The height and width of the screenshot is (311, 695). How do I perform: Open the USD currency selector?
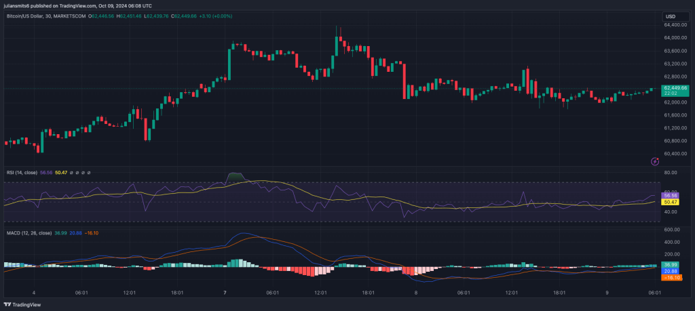point(671,16)
